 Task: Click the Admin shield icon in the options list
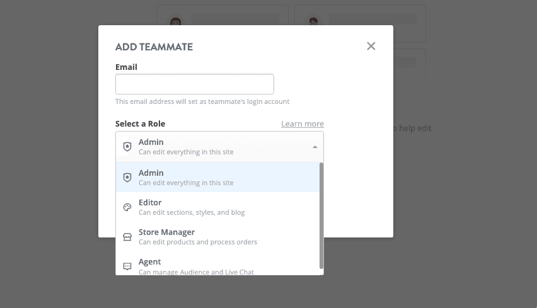pyautogui.click(x=127, y=178)
